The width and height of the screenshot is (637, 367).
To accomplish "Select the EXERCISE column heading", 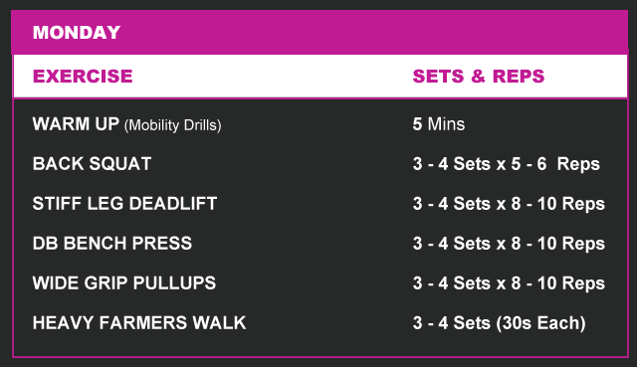I will click(x=83, y=77).
